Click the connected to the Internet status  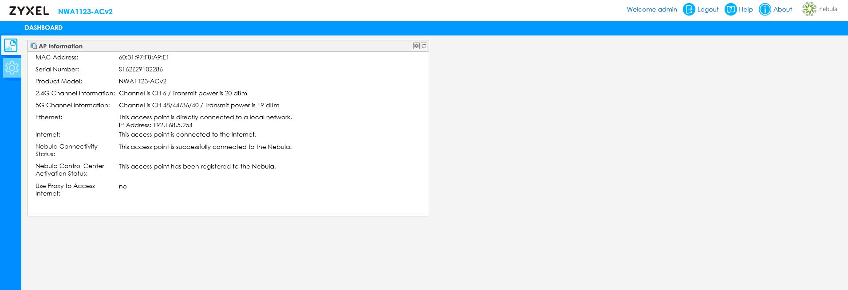point(187,134)
